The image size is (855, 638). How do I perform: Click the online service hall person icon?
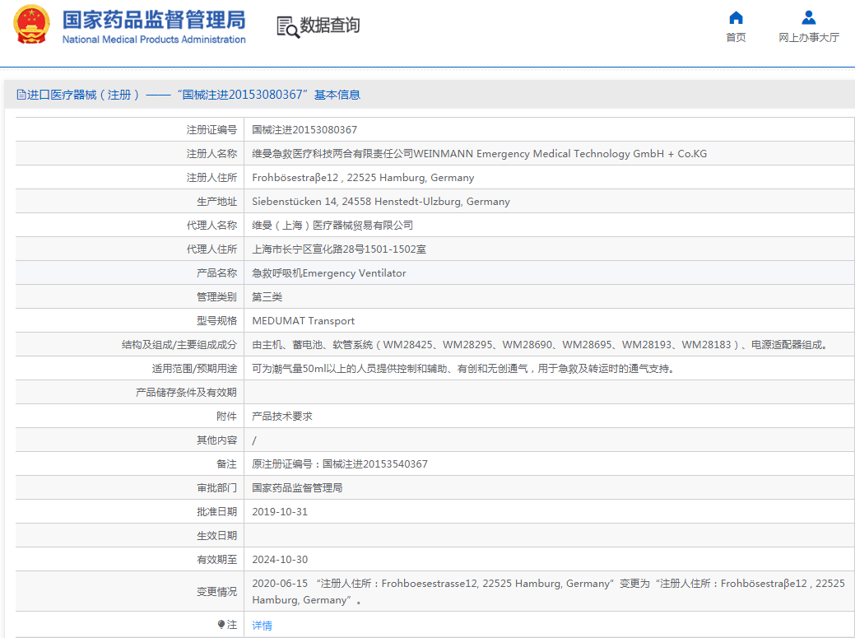click(x=808, y=18)
